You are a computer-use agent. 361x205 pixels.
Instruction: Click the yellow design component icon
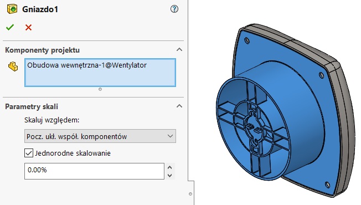pyautogui.click(x=13, y=66)
